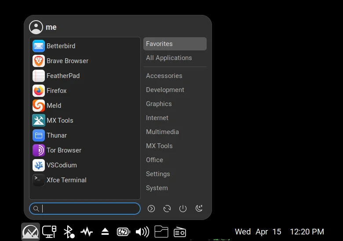343x241 pixels.
Task: Open the network connection tray icon
Action: 49,232
